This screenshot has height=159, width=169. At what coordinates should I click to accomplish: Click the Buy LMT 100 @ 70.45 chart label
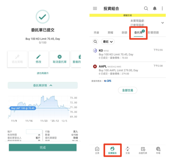pyautogui.click(x=23, y=108)
